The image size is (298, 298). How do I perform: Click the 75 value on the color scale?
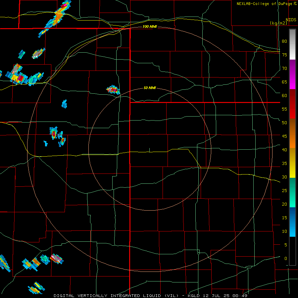284,55
